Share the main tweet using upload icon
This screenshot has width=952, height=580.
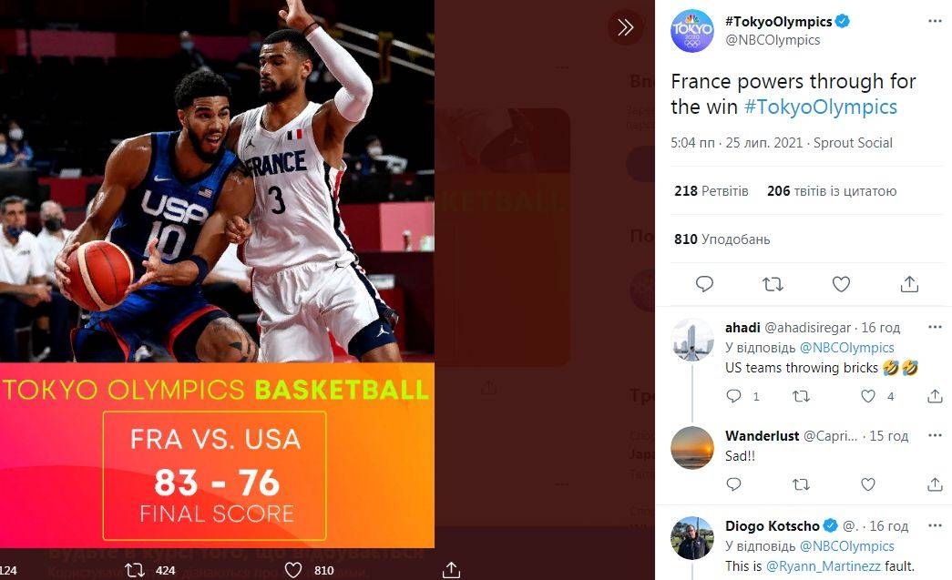pos(909,284)
